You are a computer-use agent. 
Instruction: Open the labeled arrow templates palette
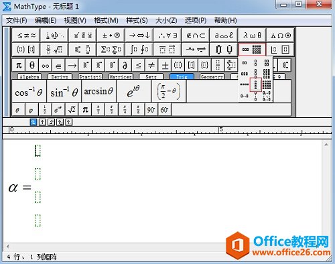196,50
